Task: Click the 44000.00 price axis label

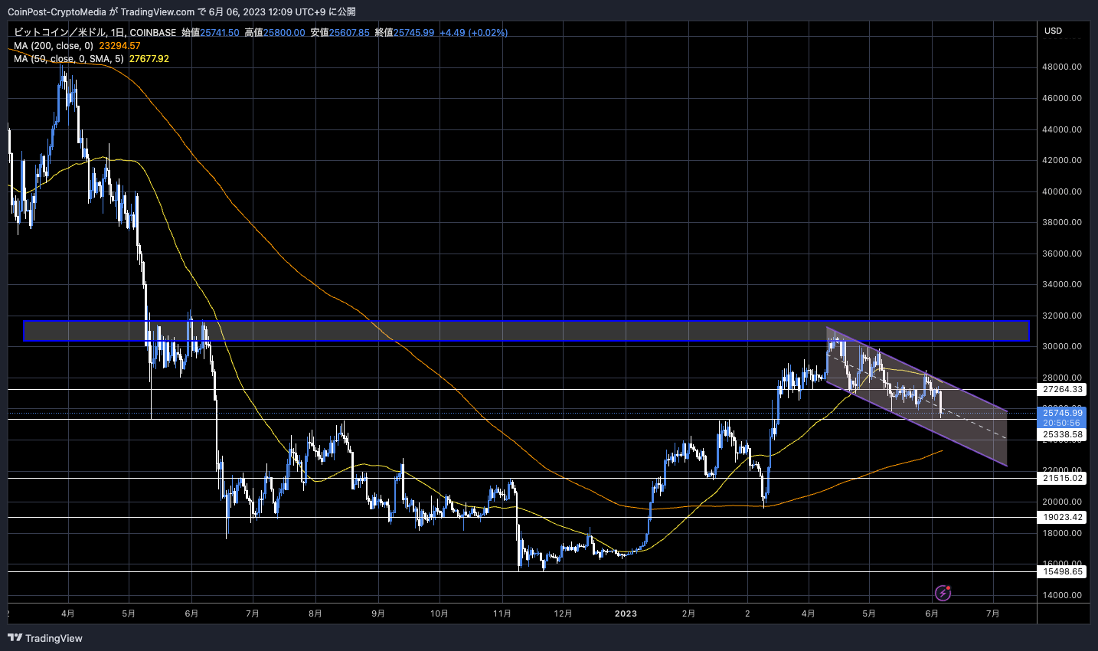Action: 1062,129
